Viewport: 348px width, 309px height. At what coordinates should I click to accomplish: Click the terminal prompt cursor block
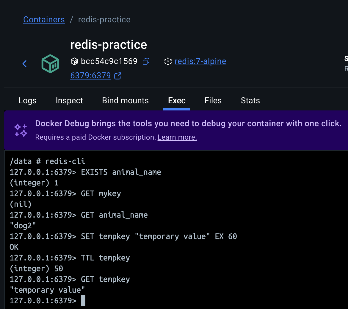[83, 301]
